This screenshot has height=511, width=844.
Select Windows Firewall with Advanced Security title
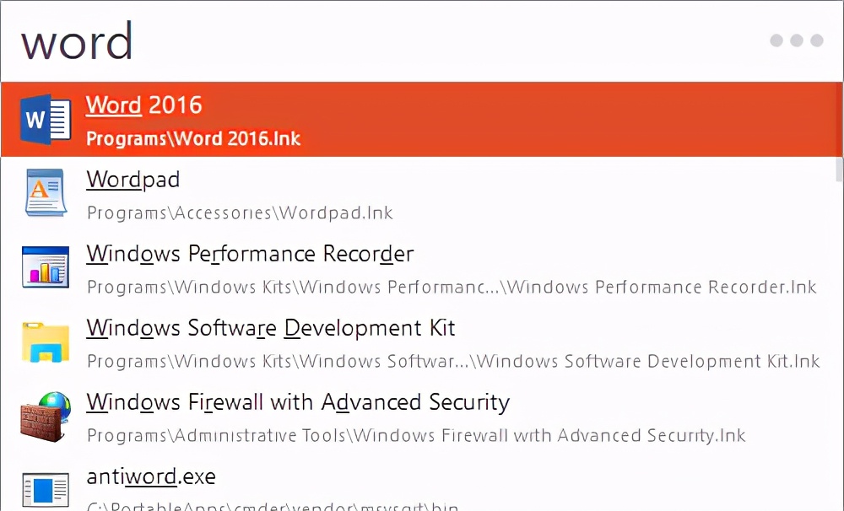pyautogui.click(x=298, y=402)
